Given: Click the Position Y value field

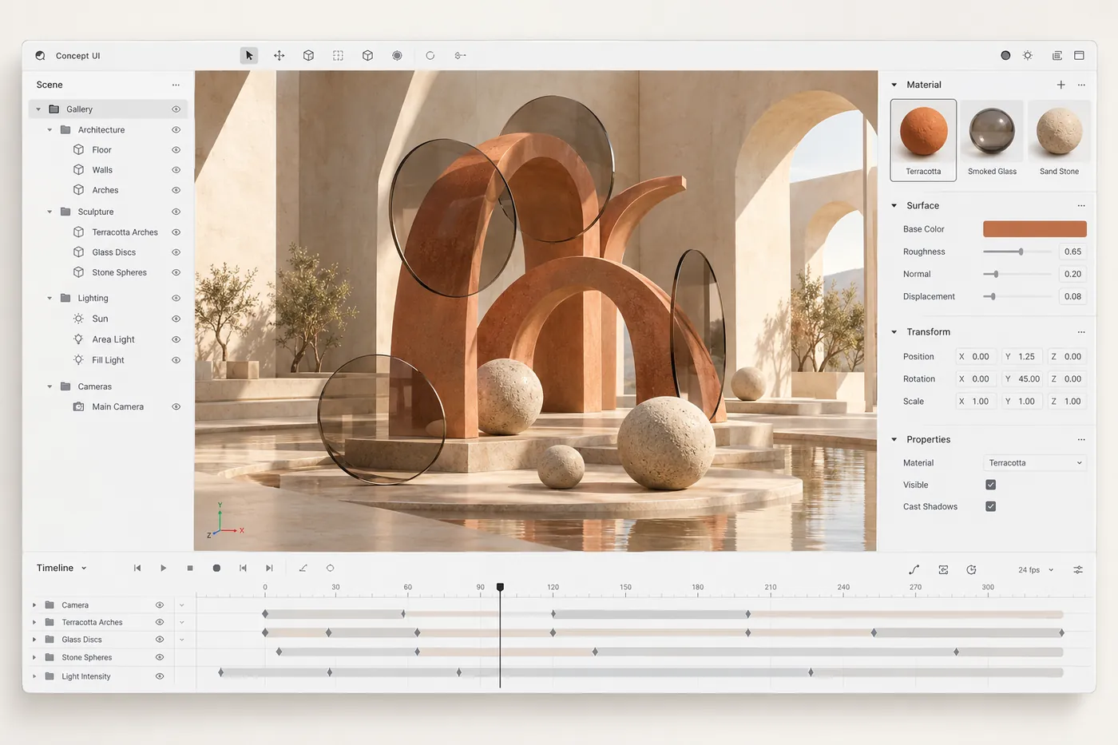Looking at the screenshot, I should [x=1021, y=357].
